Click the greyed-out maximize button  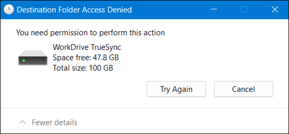244,10
